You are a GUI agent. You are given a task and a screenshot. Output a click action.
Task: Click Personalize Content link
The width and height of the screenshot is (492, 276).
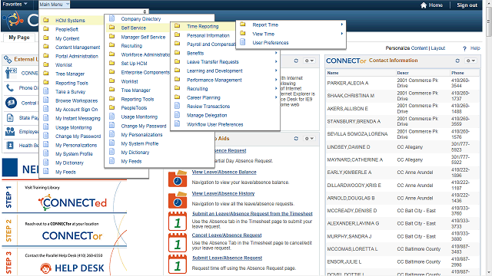(x=407, y=48)
